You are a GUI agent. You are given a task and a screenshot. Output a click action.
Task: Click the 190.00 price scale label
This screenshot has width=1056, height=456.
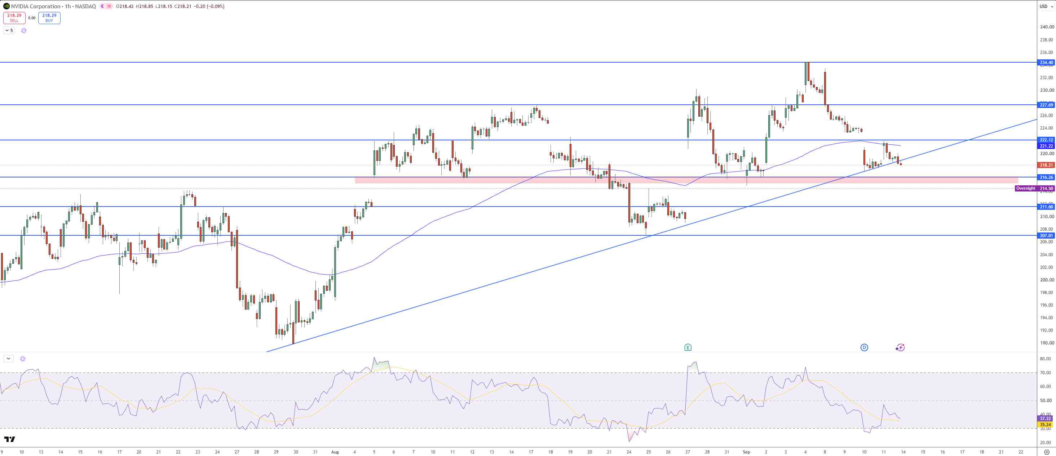pos(1047,343)
